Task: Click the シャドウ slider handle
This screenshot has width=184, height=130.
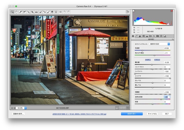Action: coord(170,78)
